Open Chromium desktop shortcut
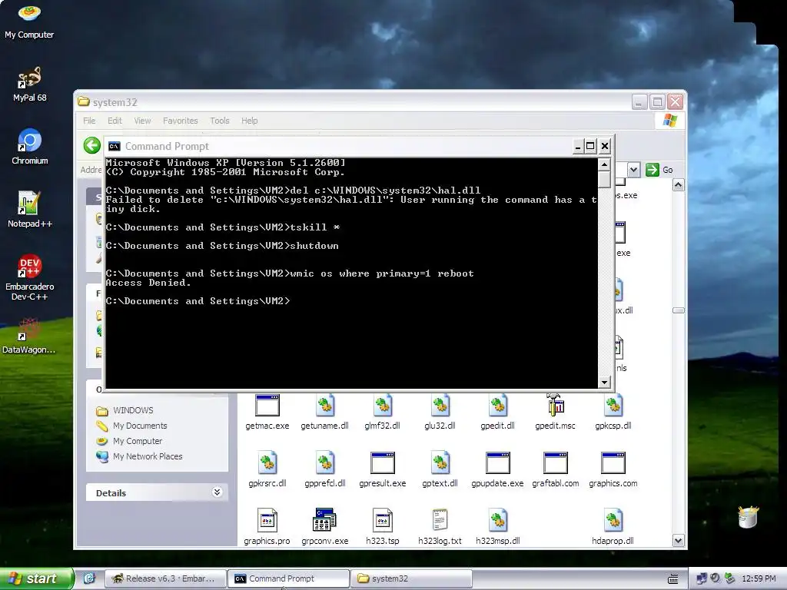This screenshot has width=787, height=590. pyautogui.click(x=29, y=147)
